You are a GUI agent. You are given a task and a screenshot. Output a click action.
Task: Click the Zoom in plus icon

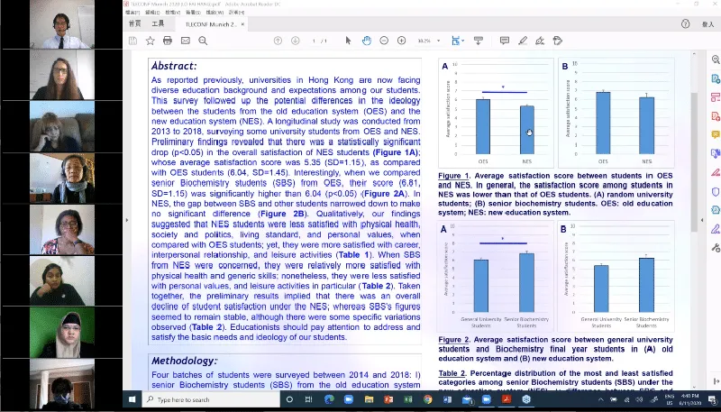click(401, 41)
